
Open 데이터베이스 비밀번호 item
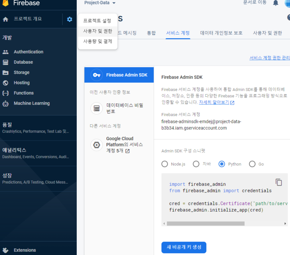[x=119, y=108]
